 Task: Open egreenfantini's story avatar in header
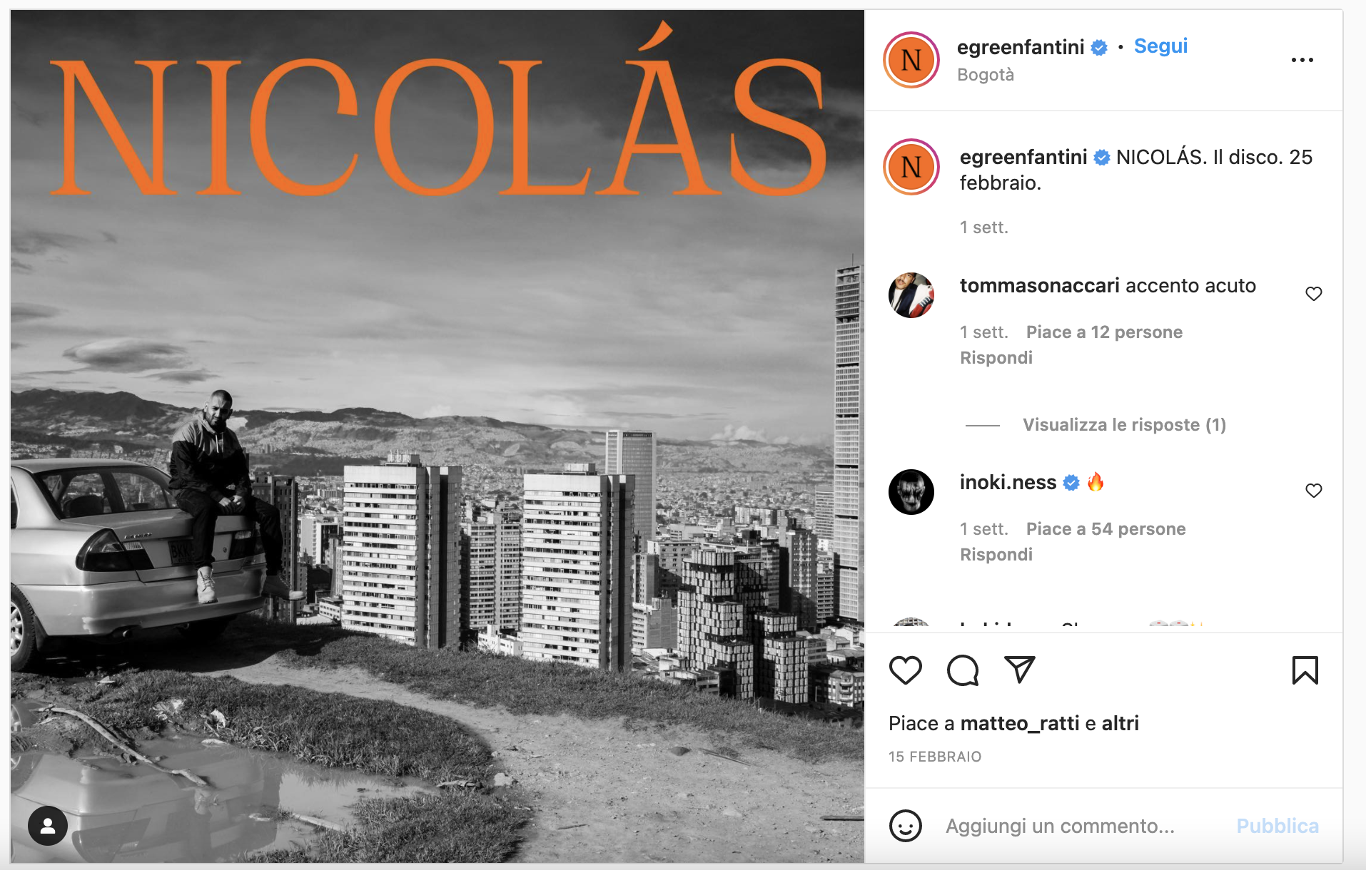(911, 60)
